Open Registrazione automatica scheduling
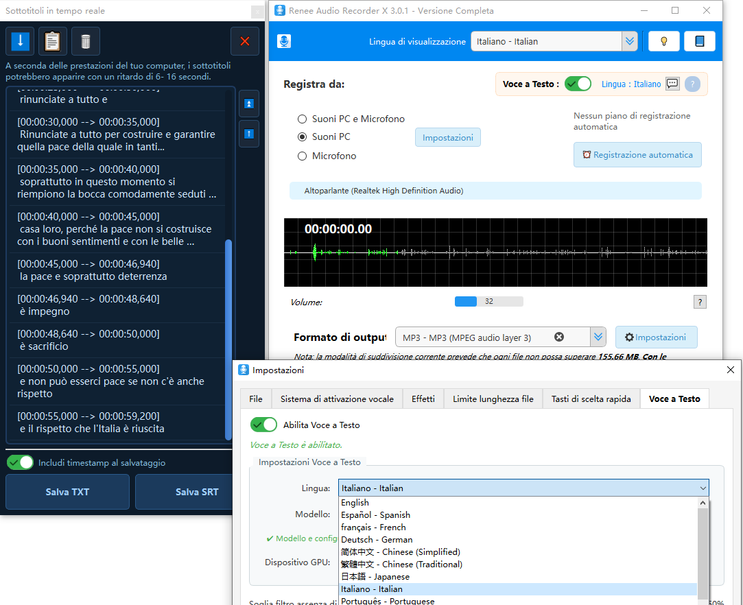743x605 pixels. [x=637, y=155]
